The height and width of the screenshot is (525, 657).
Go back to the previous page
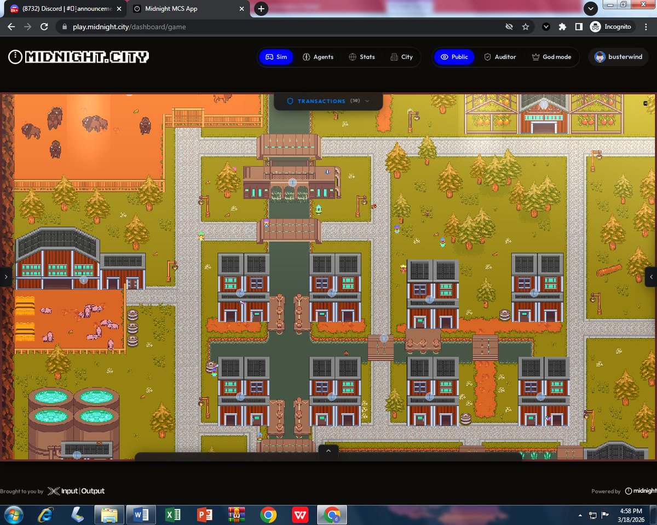pyautogui.click(x=11, y=26)
